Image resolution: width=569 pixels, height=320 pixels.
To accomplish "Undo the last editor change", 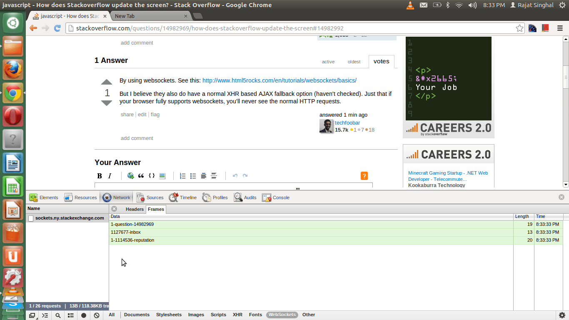I will coord(235,176).
